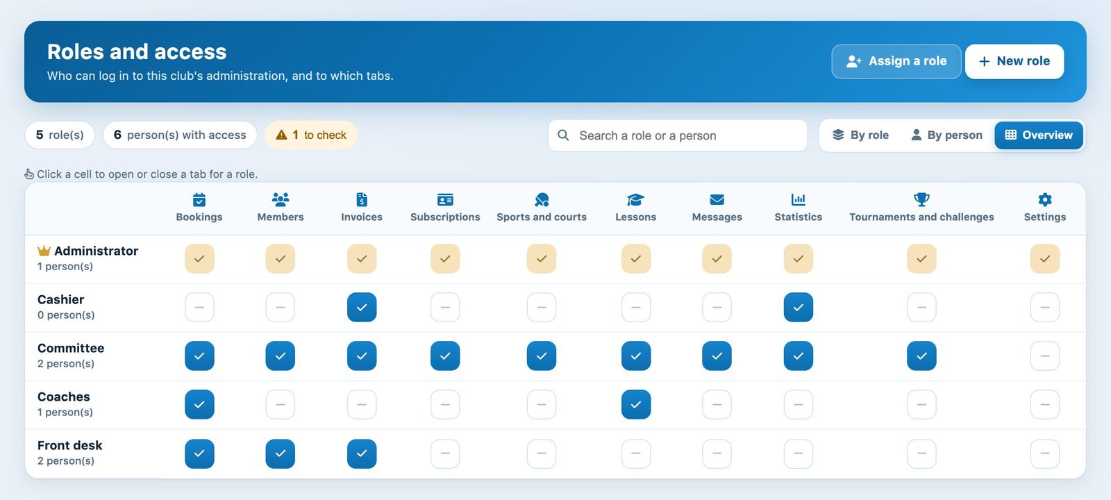1111x500 pixels.
Task: Toggle Cashier access to Bookings
Action: tap(199, 307)
